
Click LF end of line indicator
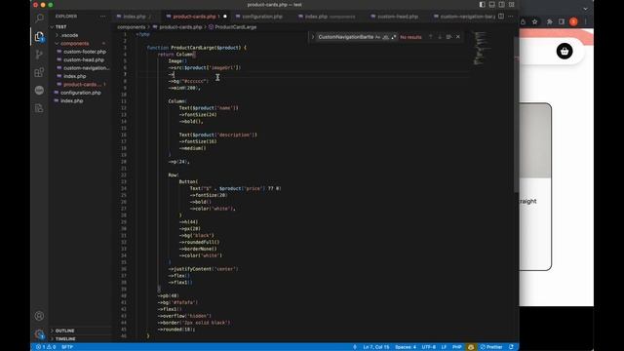(x=444, y=347)
